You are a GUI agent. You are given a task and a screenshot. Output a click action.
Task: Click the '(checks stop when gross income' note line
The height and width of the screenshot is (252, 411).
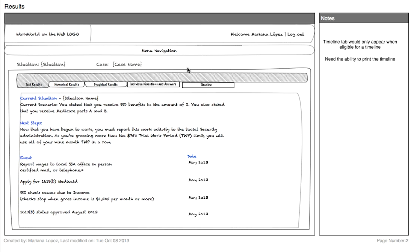tap(87, 199)
